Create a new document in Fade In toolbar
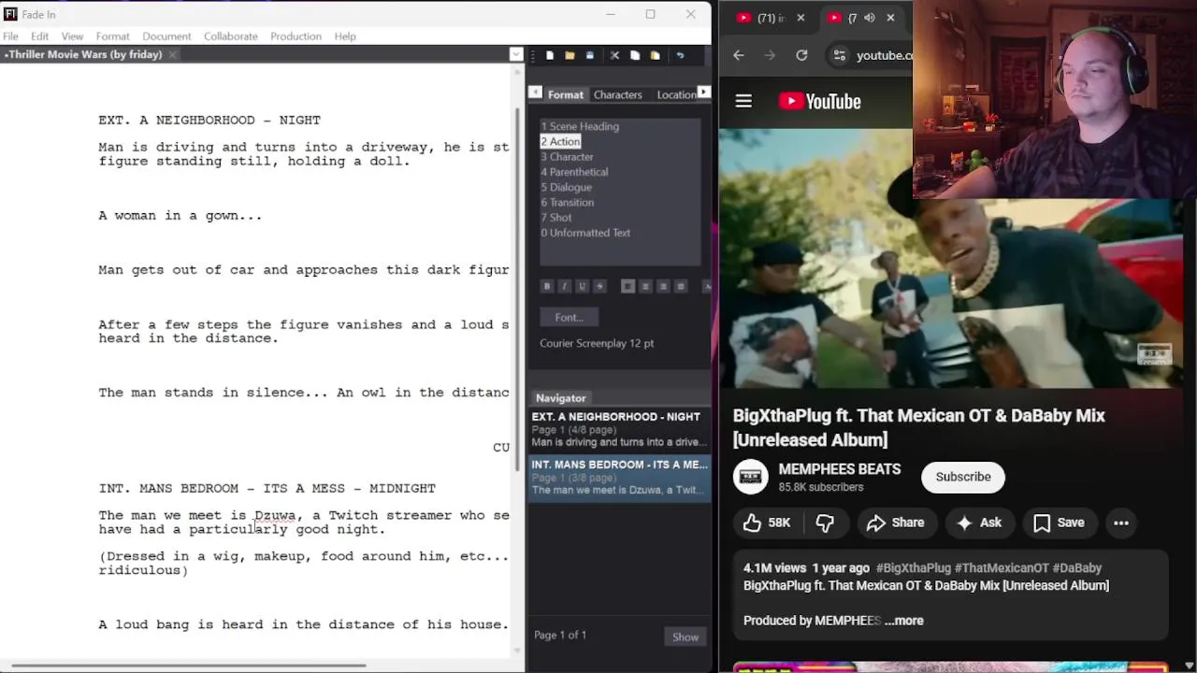This screenshot has width=1197, height=673. [550, 55]
